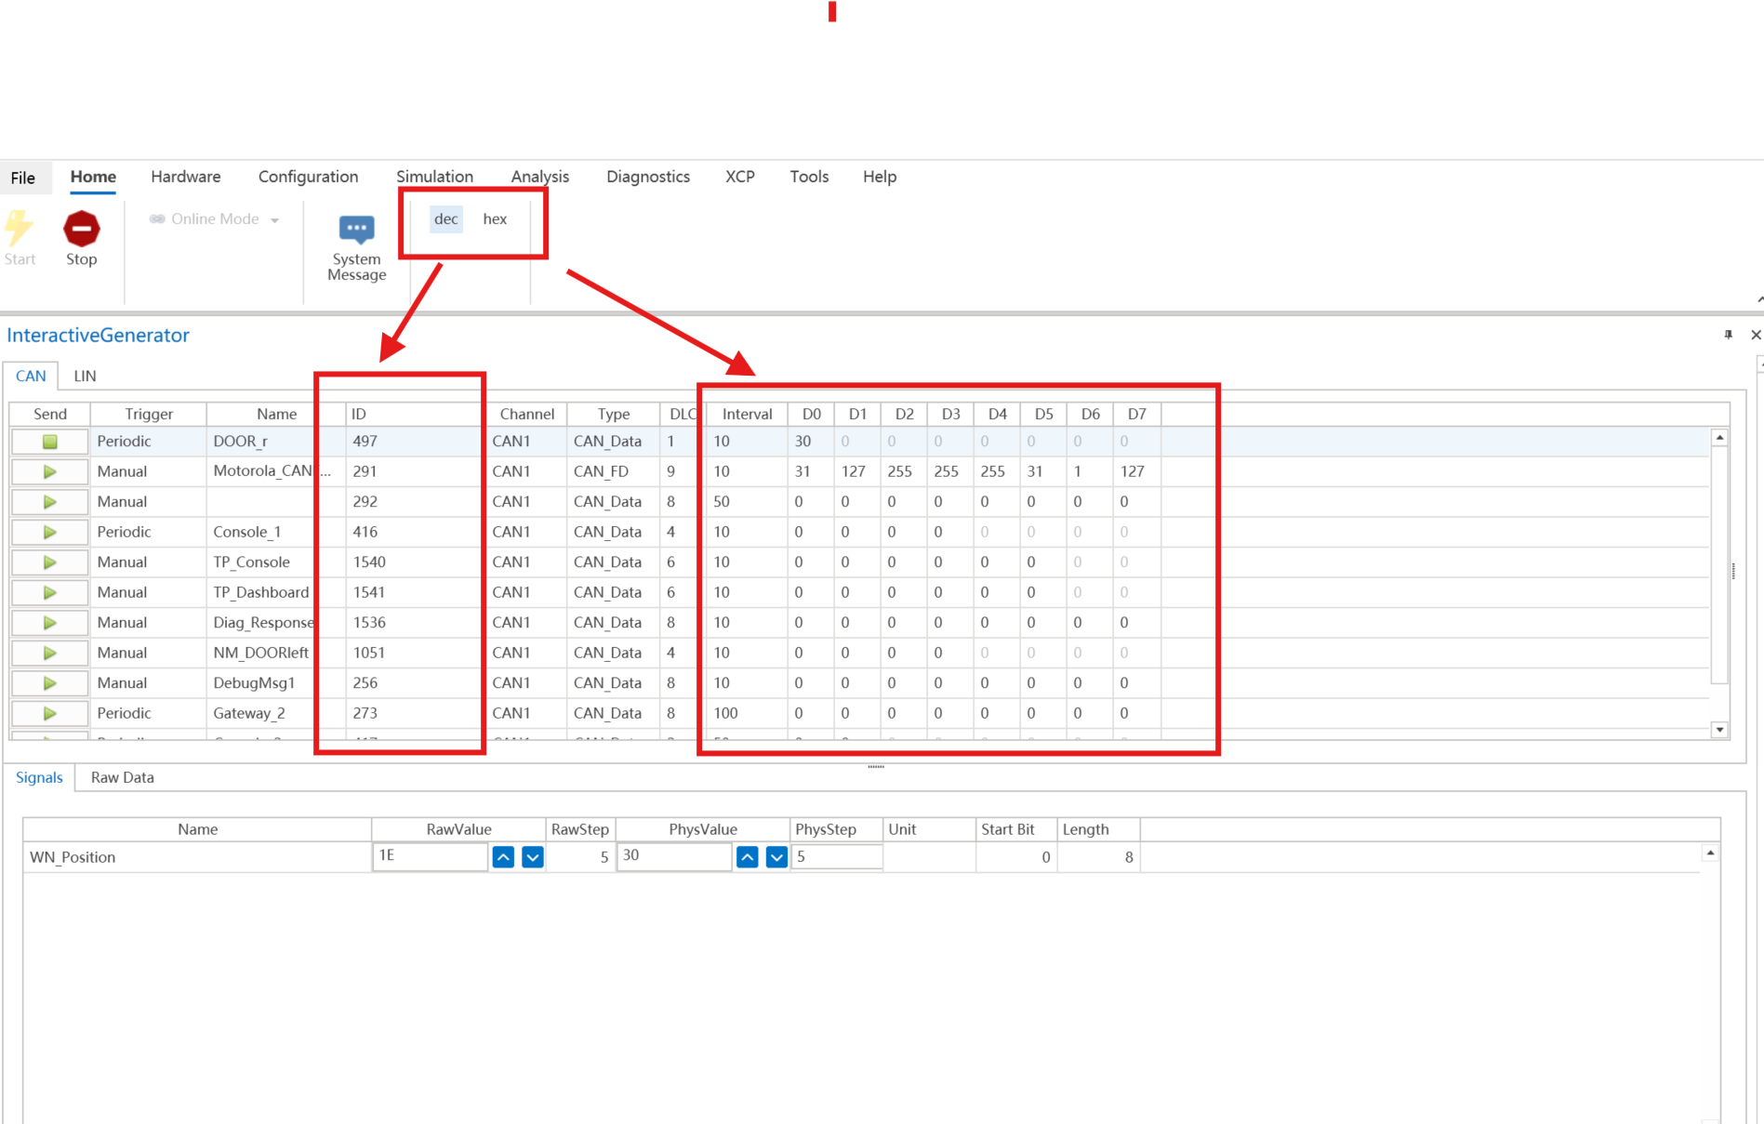
Task: Click the WN_Position PhysStep input field
Action: [836, 856]
